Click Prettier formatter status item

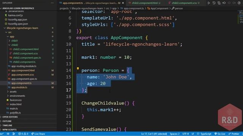pyautogui.click(x=234, y=134)
